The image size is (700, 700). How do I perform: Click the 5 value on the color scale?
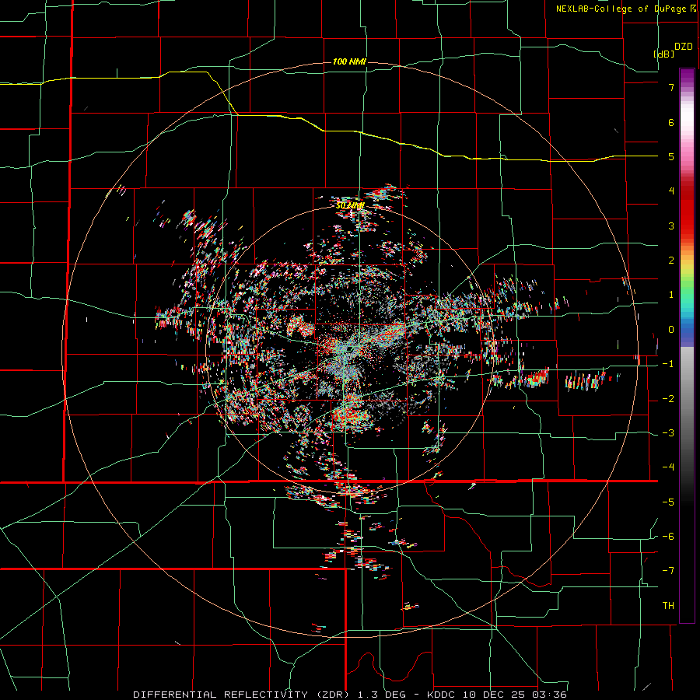pos(671,156)
